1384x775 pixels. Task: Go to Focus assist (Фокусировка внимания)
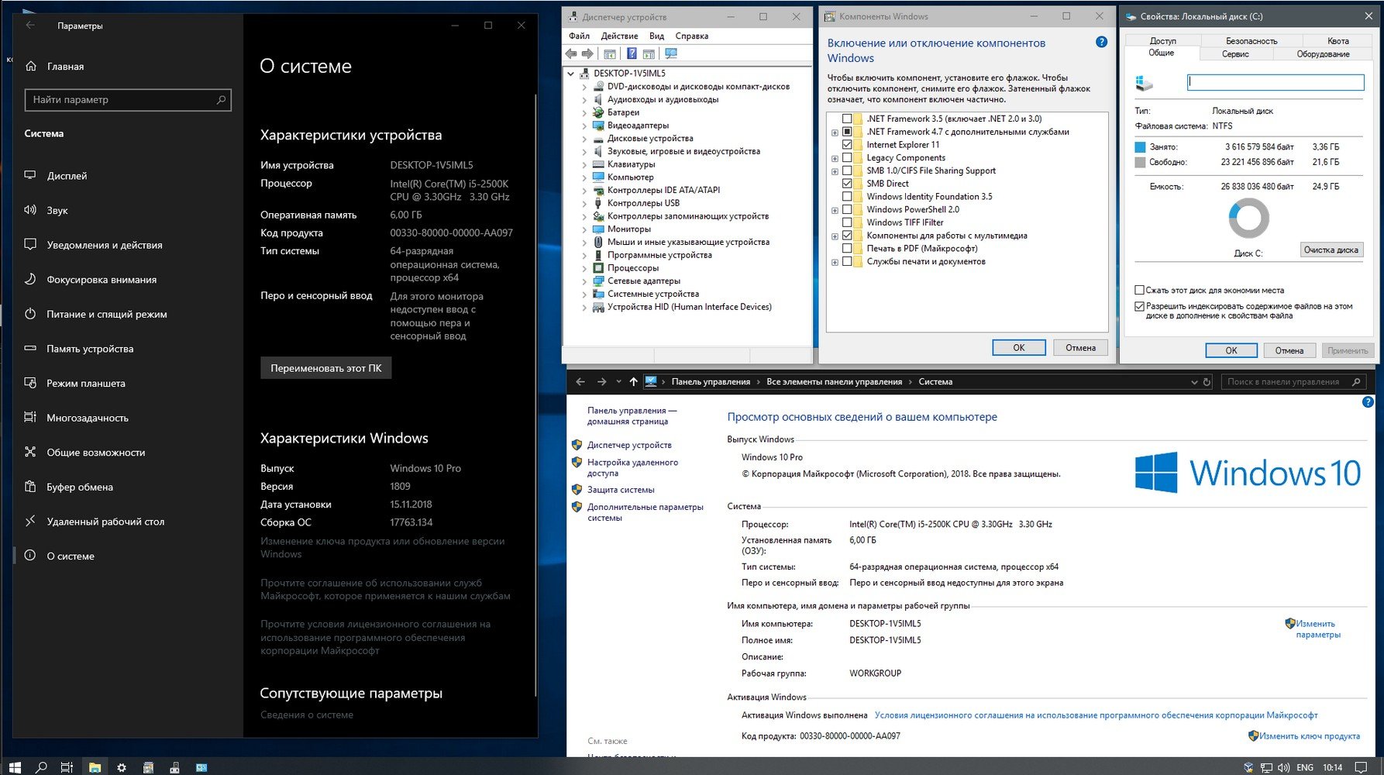(102, 280)
